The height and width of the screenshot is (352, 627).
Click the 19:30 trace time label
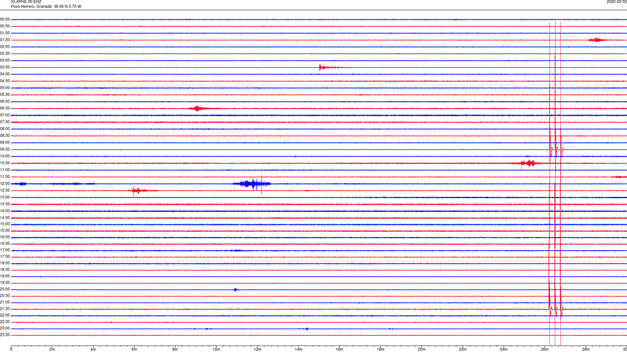(5, 282)
